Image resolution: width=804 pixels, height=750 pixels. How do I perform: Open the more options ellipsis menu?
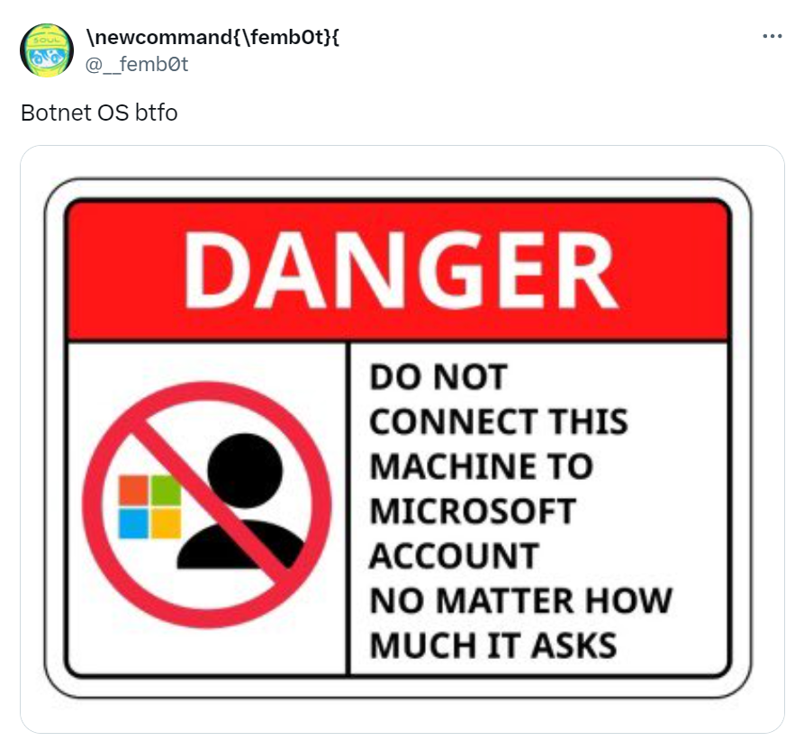772,36
